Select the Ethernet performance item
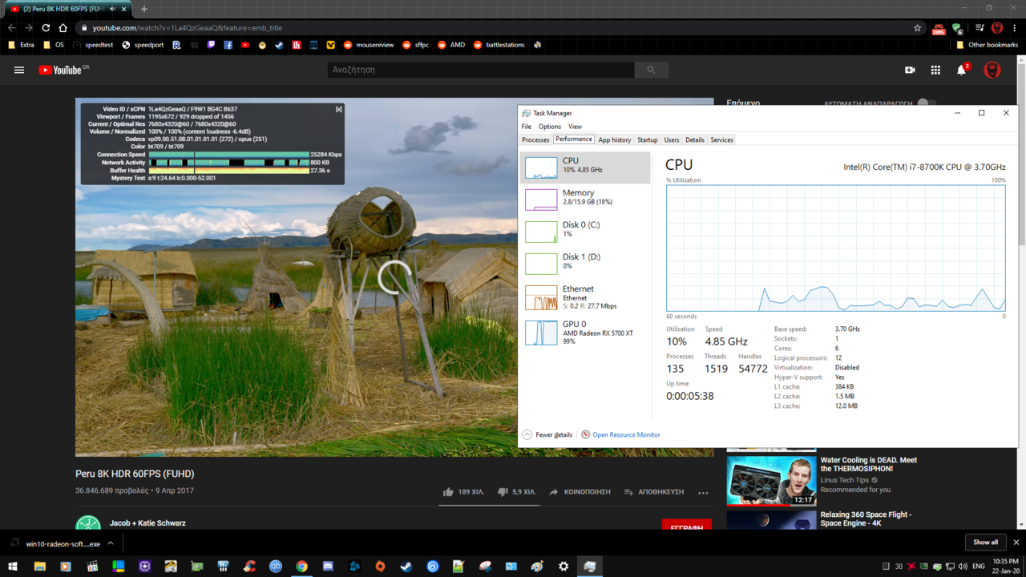 [585, 297]
